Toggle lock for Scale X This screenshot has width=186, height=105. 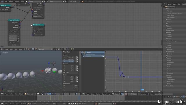[x=77, y=77]
